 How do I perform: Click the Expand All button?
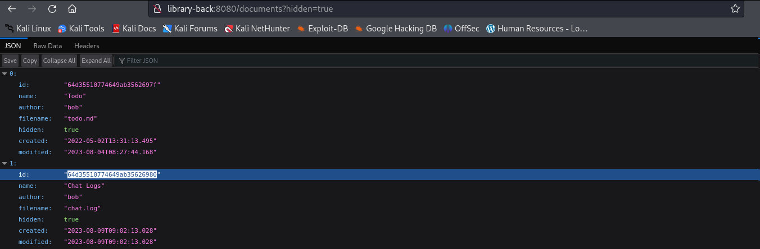tap(96, 61)
